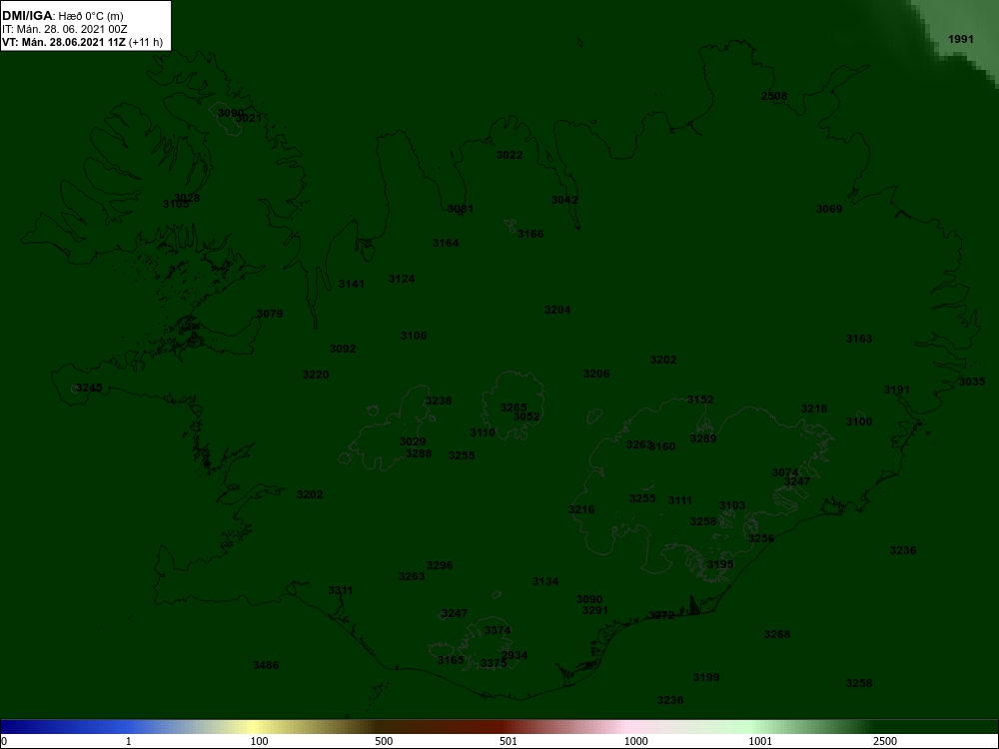Click the 'DMI/IGA: Hæð 0°C (m)' title
This screenshot has width=999, height=749.
[x=62, y=16]
